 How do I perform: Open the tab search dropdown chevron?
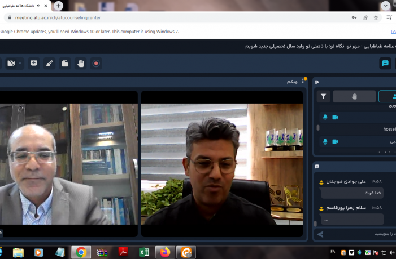click(385, 6)
